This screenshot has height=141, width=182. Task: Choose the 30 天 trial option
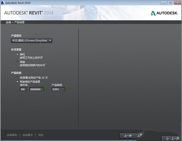click(17, 77)
